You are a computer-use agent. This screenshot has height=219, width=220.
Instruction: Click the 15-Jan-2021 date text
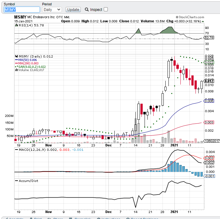[23, 21]
